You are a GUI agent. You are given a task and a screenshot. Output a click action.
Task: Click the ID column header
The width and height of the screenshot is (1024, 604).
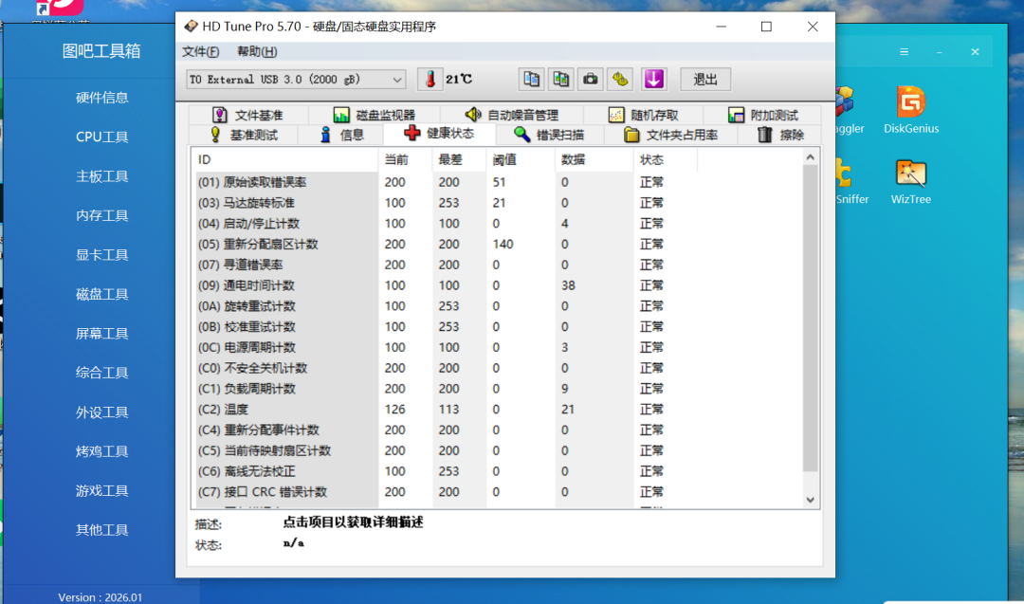(284, 160)
